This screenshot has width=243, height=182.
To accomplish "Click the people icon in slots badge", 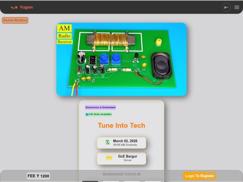I will click(x=87, y=115).
